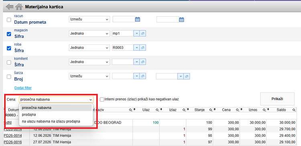Open lookup icon for second šarza Broj field
Screen dimensions: 301x146
[187, 76]
